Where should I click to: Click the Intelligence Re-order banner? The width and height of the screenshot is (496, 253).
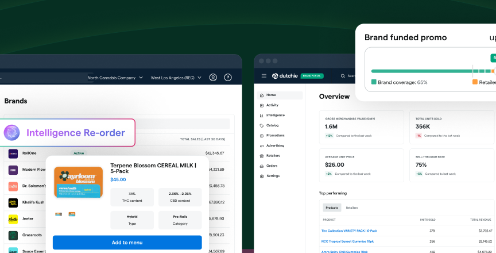pos(67,133)
